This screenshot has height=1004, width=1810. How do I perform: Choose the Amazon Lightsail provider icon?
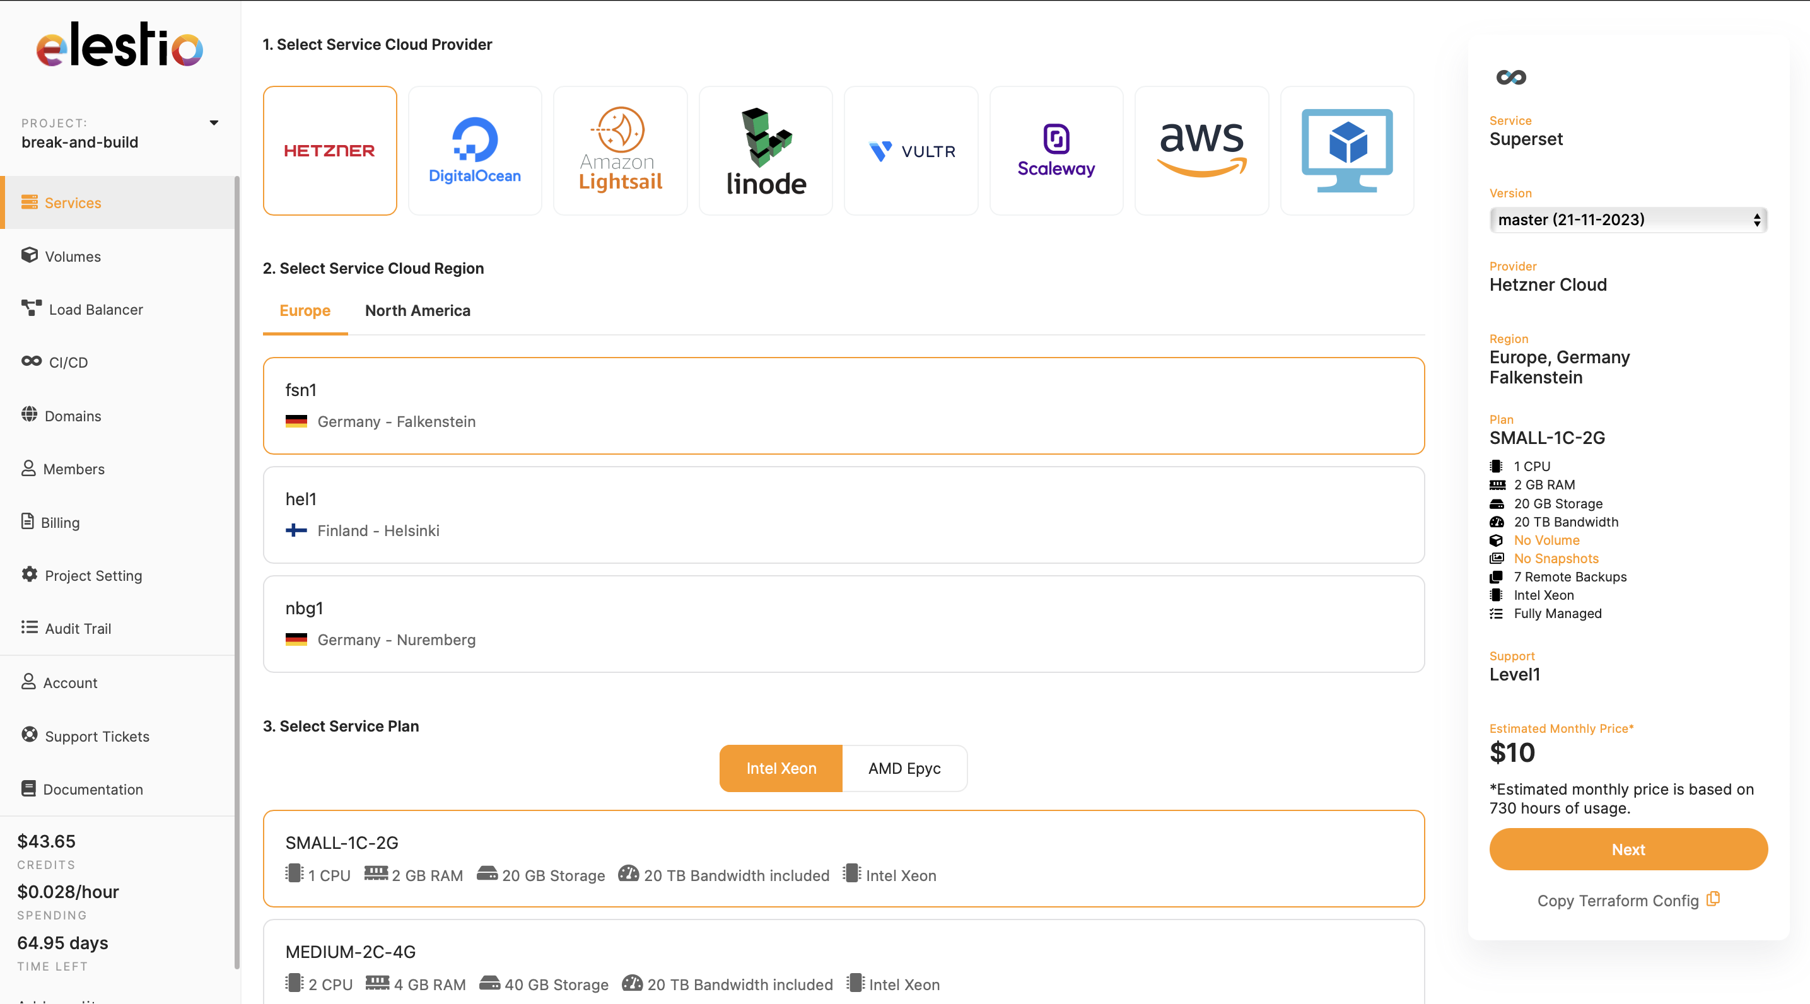point(620,150)
